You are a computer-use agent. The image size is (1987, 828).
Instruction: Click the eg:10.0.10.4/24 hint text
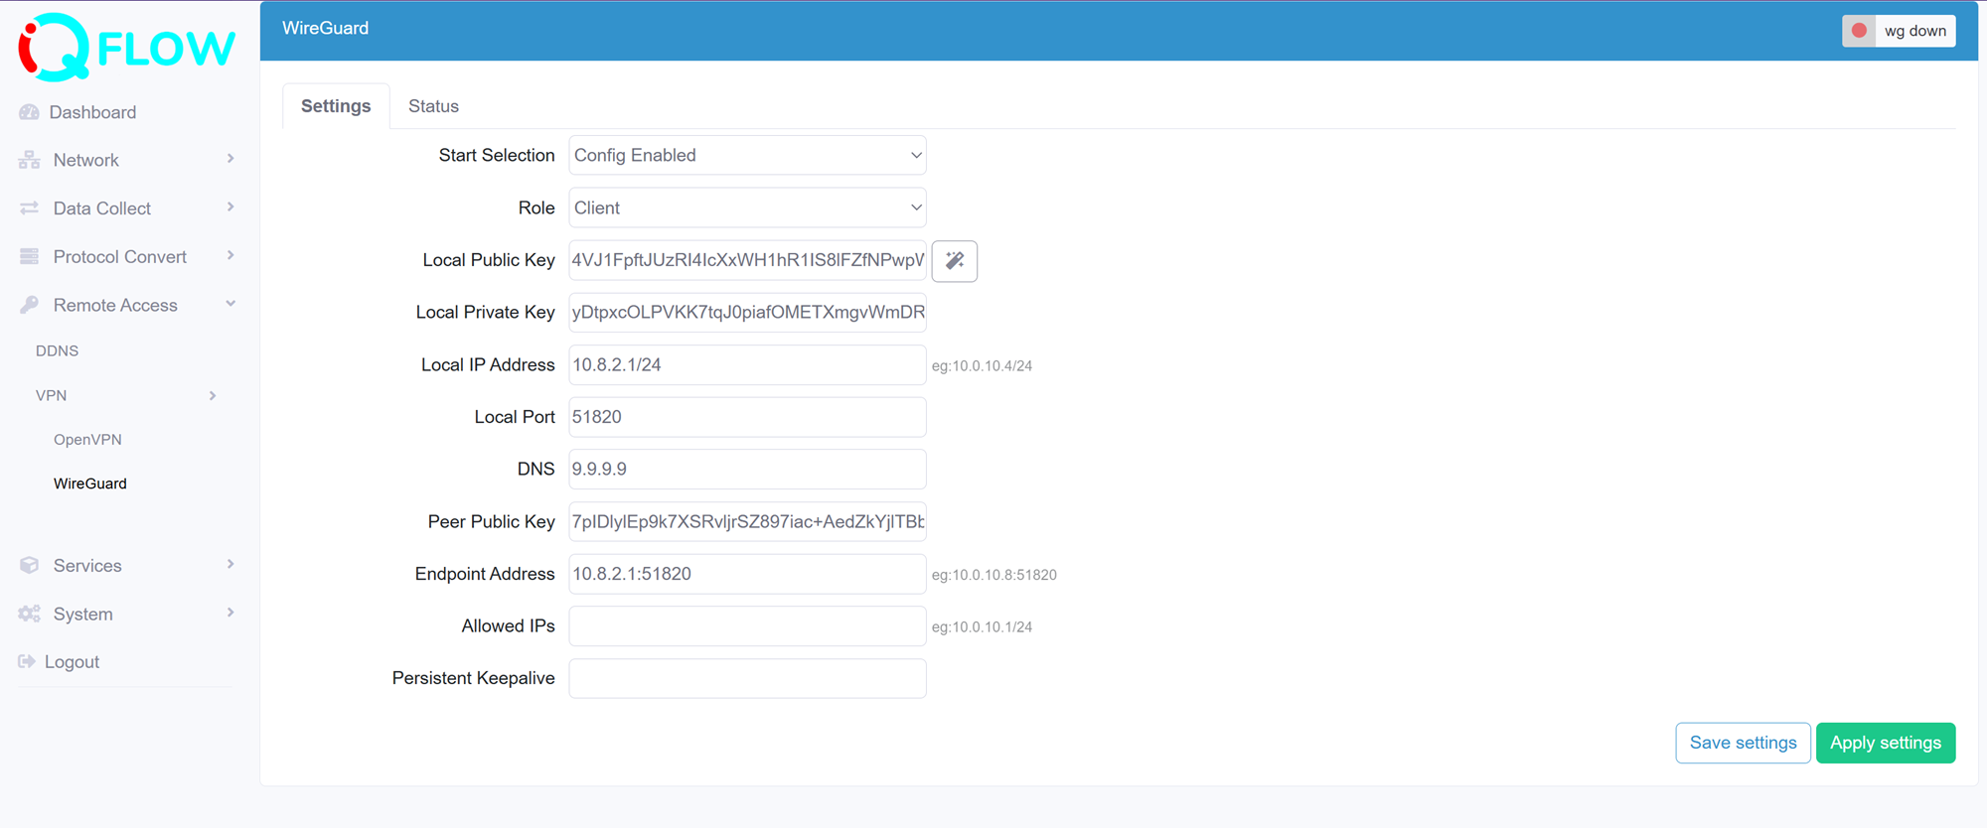(982, 365)
